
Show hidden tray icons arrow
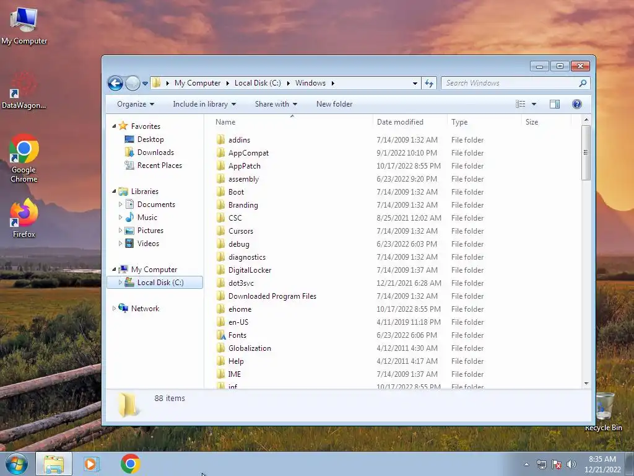tap(526, 464)
